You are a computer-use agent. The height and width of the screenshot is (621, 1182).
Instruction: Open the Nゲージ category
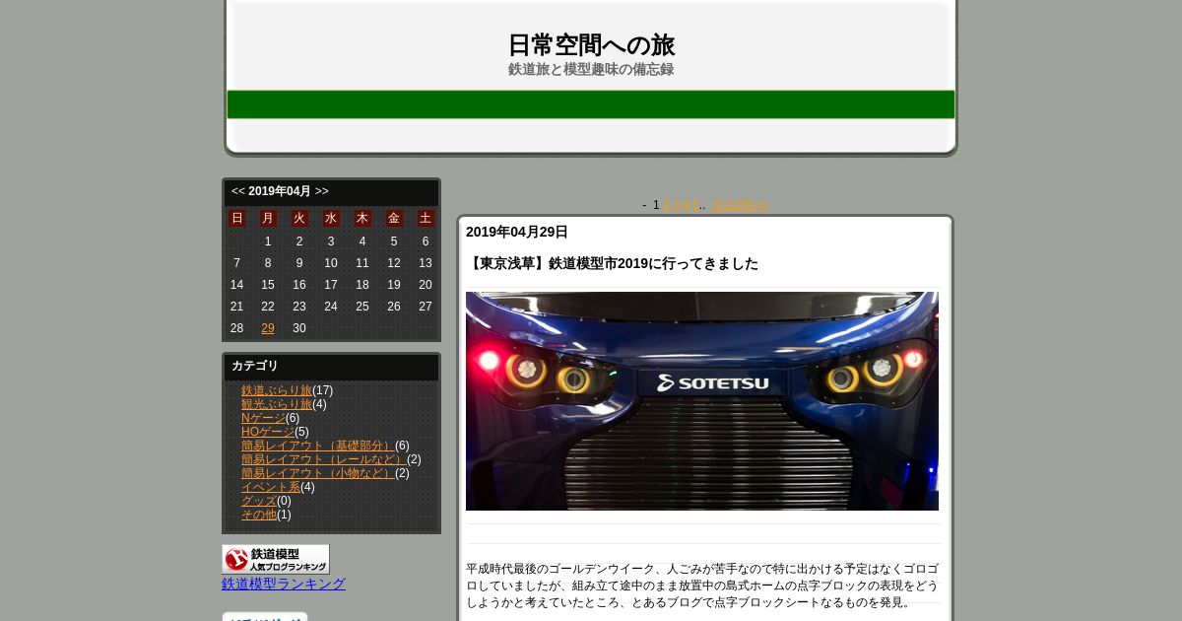point(263,418)
